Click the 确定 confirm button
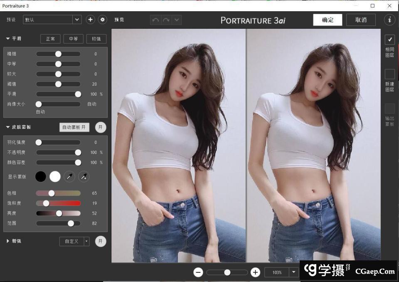Screen dimensions: 399x282 328,20
